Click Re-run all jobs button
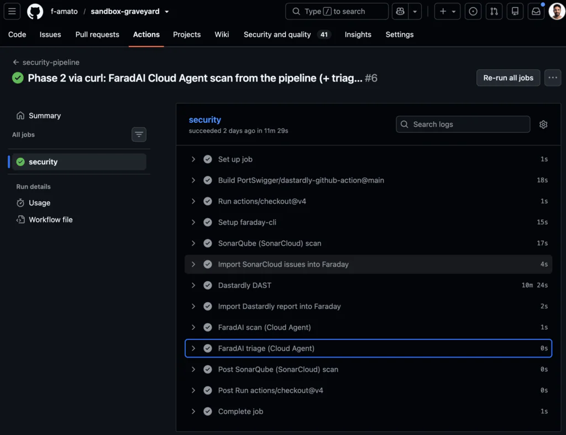 pyautogui.click(x=509, y=77)
